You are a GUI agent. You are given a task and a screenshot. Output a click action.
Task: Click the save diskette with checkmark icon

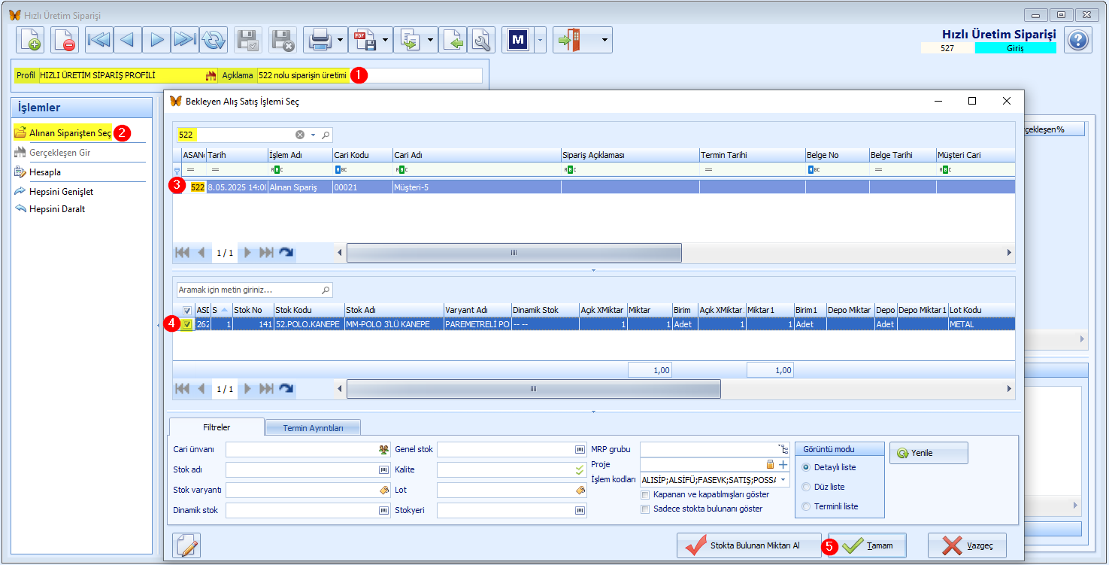coord(248,40)
